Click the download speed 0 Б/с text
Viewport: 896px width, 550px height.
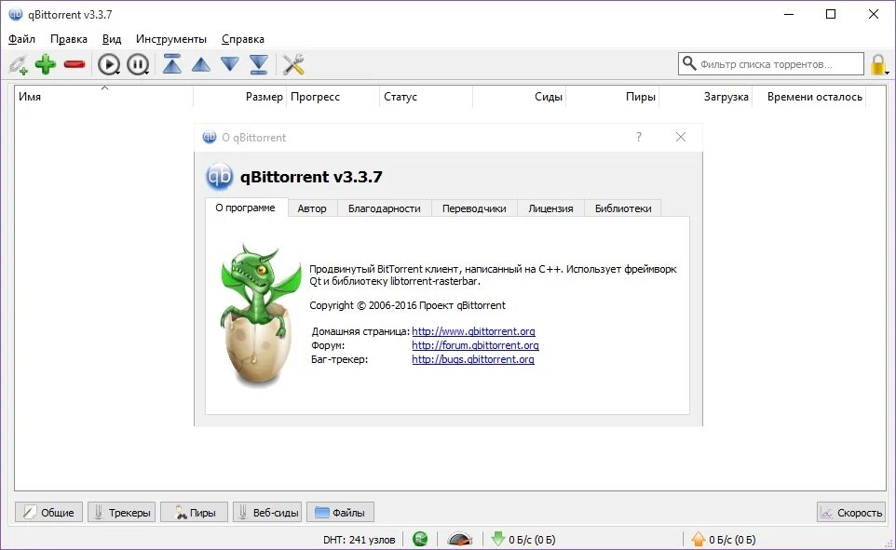point(532,539)
